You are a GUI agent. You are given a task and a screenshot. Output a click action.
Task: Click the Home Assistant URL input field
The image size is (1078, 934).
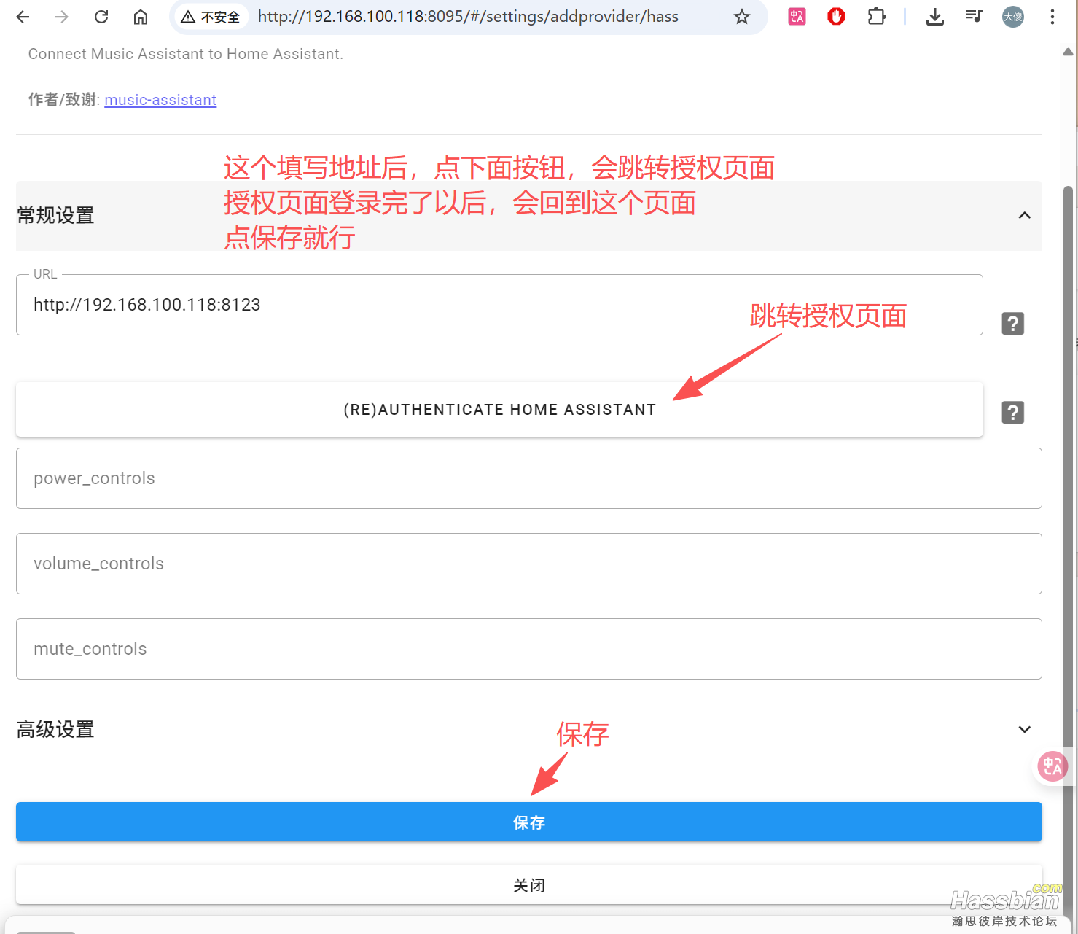pos(499,305)
